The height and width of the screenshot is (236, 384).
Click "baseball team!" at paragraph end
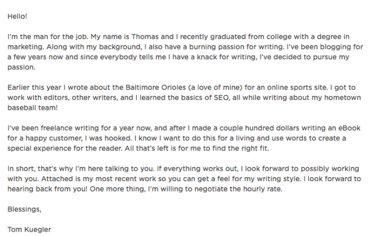(32, 108)
